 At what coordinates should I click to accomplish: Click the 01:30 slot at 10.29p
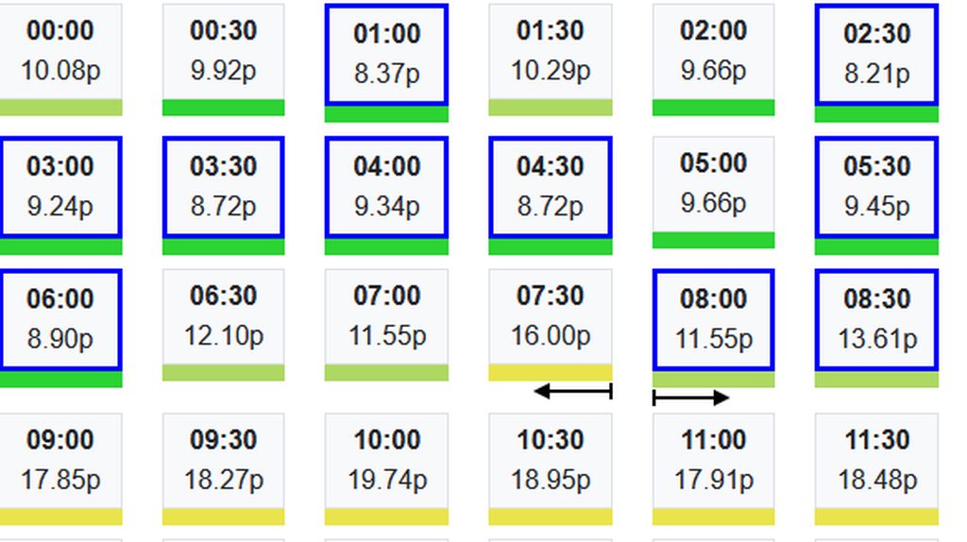pos(550,51)
